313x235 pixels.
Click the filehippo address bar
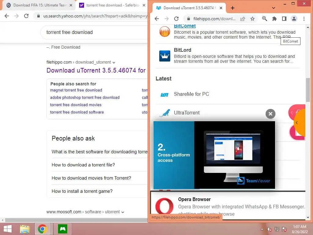click(214, 19)
